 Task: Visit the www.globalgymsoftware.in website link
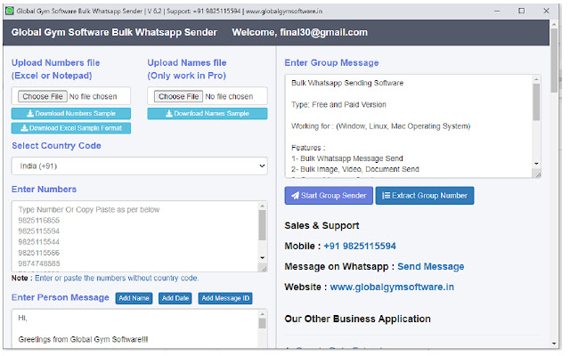pyautogui.click(x=392, y=287)
